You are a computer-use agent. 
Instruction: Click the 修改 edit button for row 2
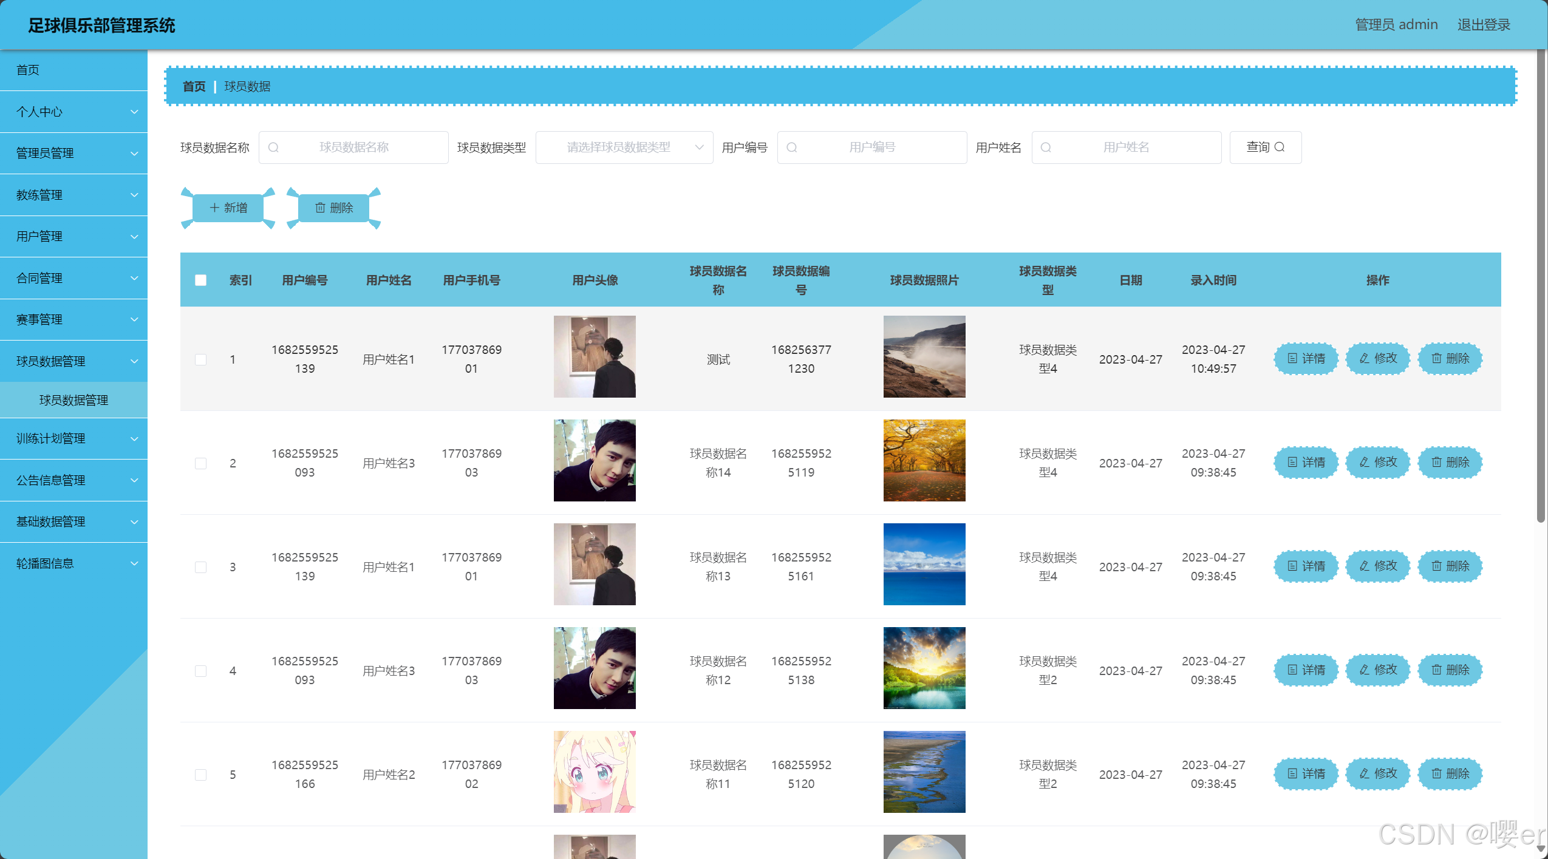click(x=1377, y=463)
